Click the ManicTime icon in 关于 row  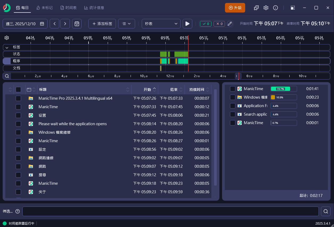point(31,192)
